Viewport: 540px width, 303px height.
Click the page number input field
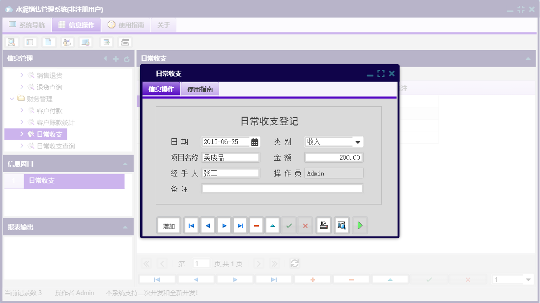tap(201, 263)
